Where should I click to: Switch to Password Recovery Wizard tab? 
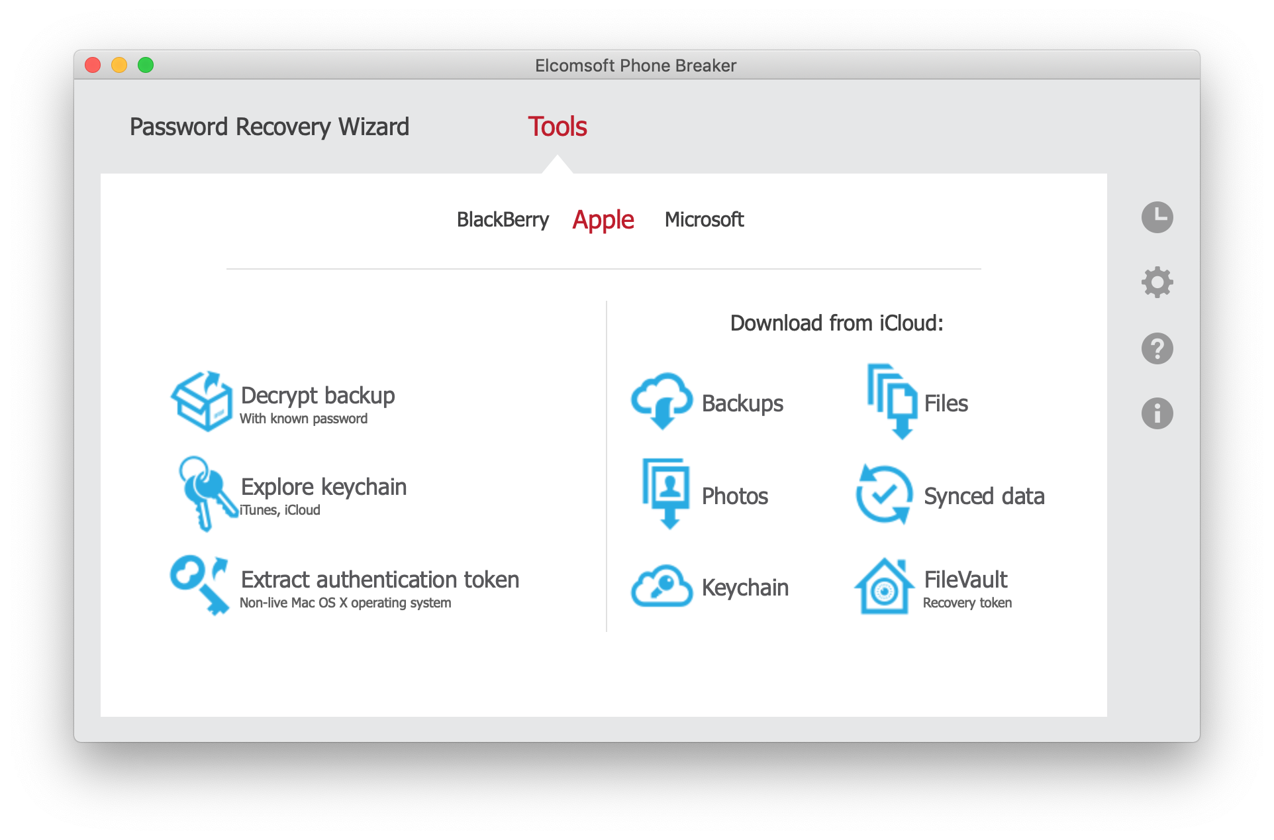pyautogui.click(x=269, y=127)
